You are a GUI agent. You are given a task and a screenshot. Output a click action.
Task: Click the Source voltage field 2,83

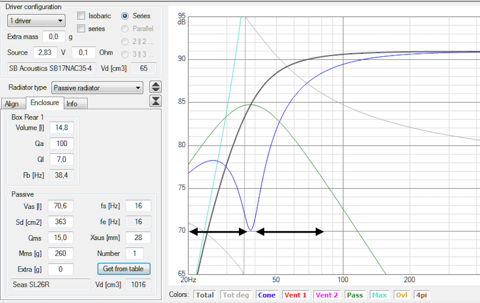45,52
